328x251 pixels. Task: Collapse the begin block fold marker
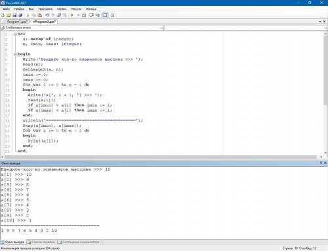coord(15,54)
